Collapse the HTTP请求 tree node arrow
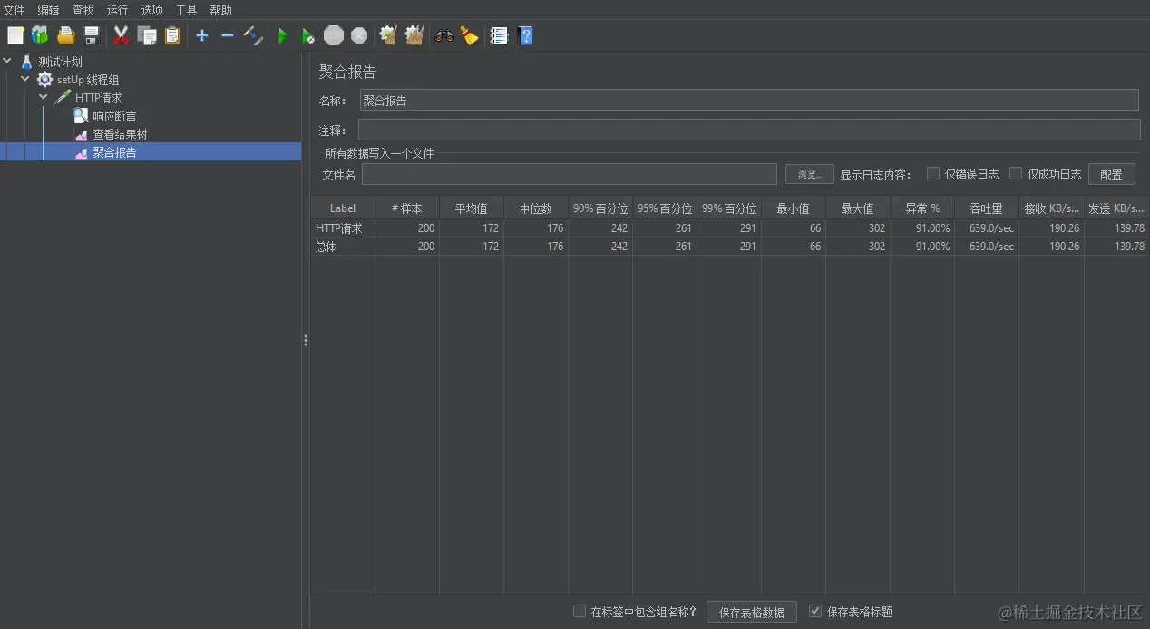Screen dimensions: 1150x629 tap(44, 97)
